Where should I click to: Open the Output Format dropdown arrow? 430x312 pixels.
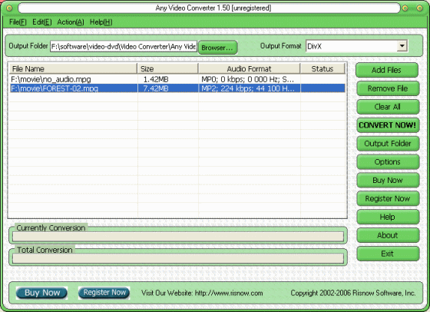click(x=402, y=46)
